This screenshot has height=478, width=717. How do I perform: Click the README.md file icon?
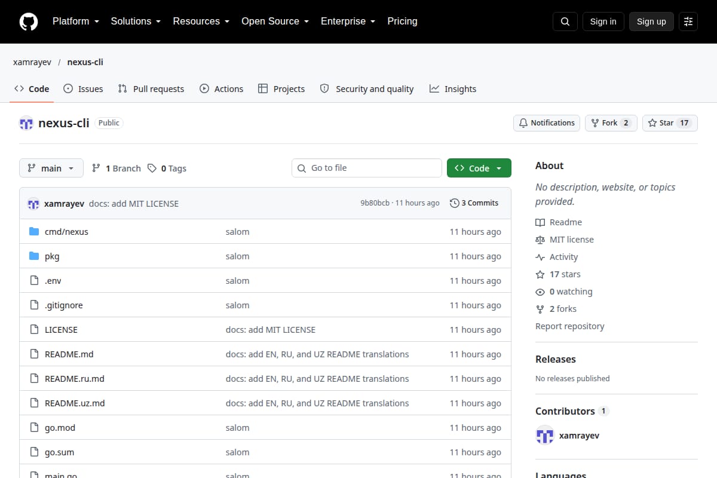pos(34,354)
